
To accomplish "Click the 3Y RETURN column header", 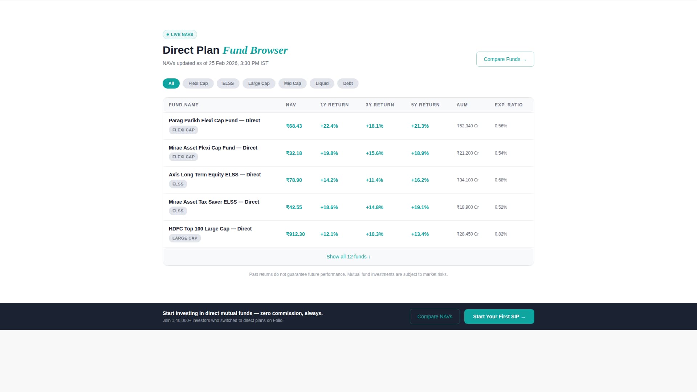I will click(380, 105).
